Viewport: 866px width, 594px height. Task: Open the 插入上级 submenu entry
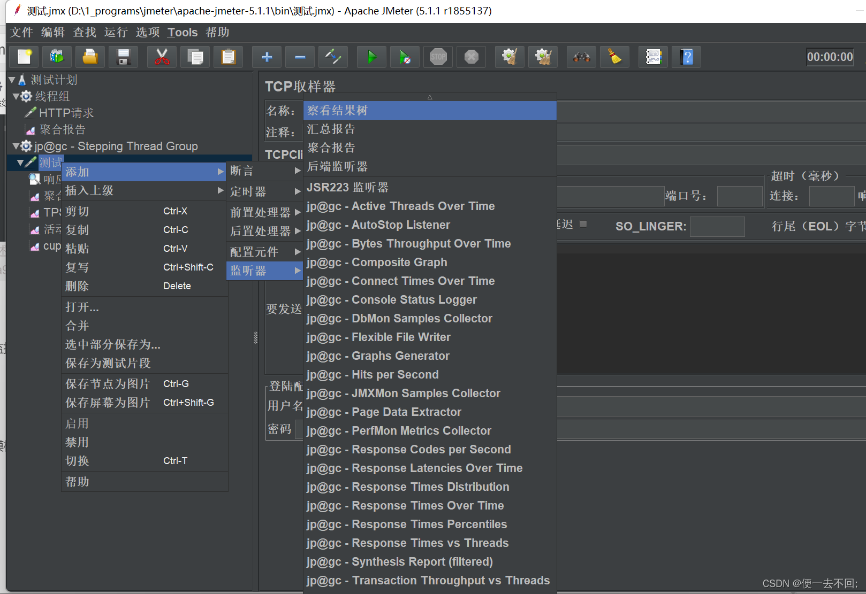144,190
